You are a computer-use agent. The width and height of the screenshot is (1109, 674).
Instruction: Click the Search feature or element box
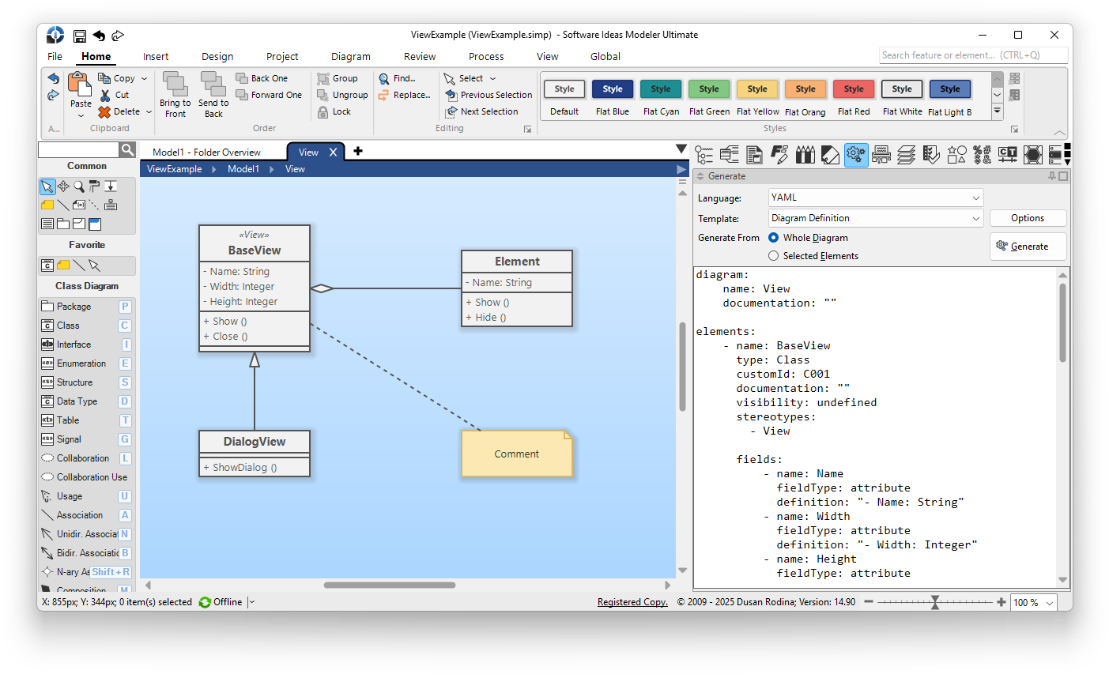coord(974,55)
